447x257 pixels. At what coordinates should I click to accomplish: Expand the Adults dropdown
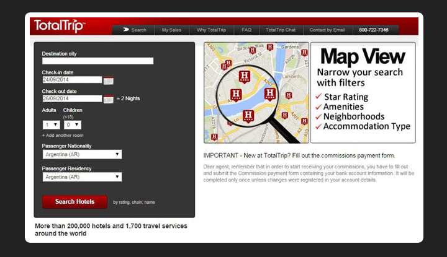52,125
